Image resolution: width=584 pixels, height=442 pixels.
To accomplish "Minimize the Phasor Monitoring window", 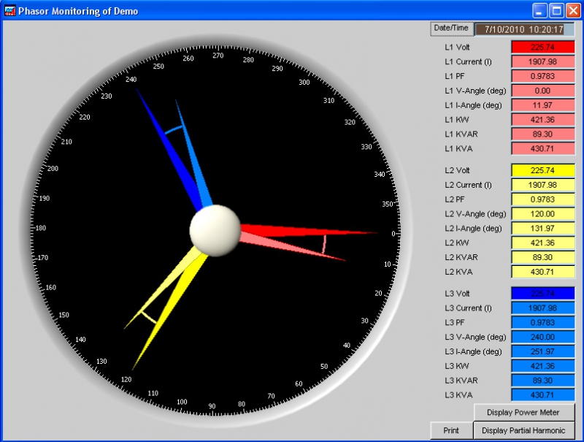I will [539, 11].
